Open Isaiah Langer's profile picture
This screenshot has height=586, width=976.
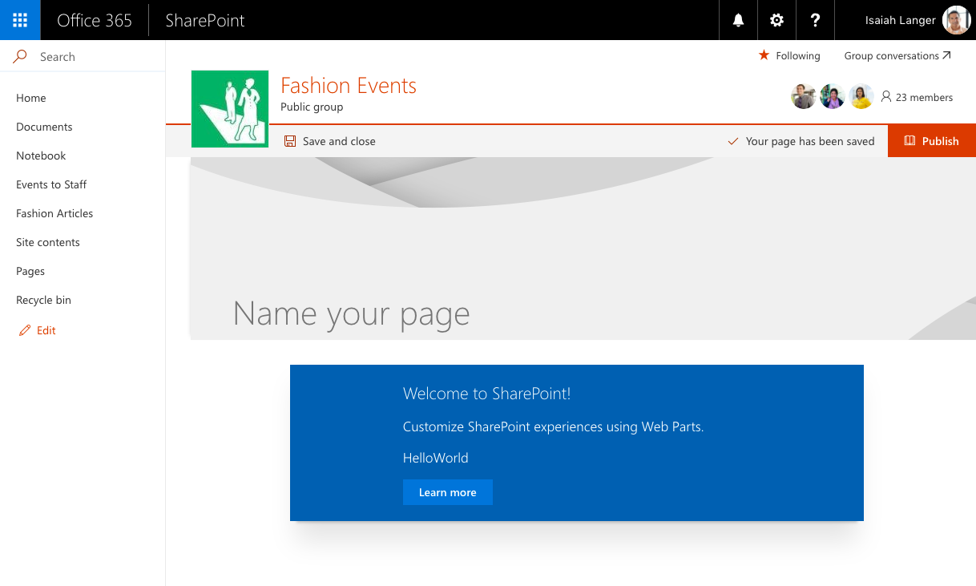956,19
